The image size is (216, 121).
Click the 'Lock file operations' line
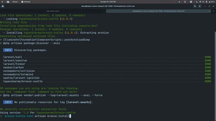pos(43,15)
